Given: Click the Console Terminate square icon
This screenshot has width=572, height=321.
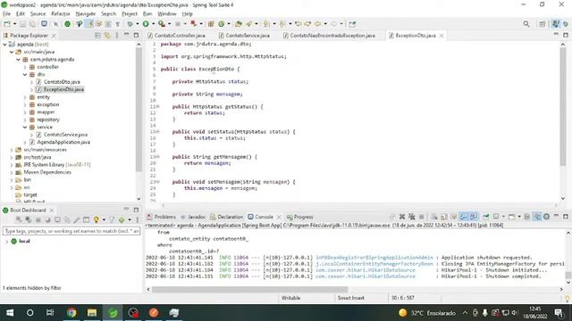Looking at the screenshot, I should tap(421, 217).
